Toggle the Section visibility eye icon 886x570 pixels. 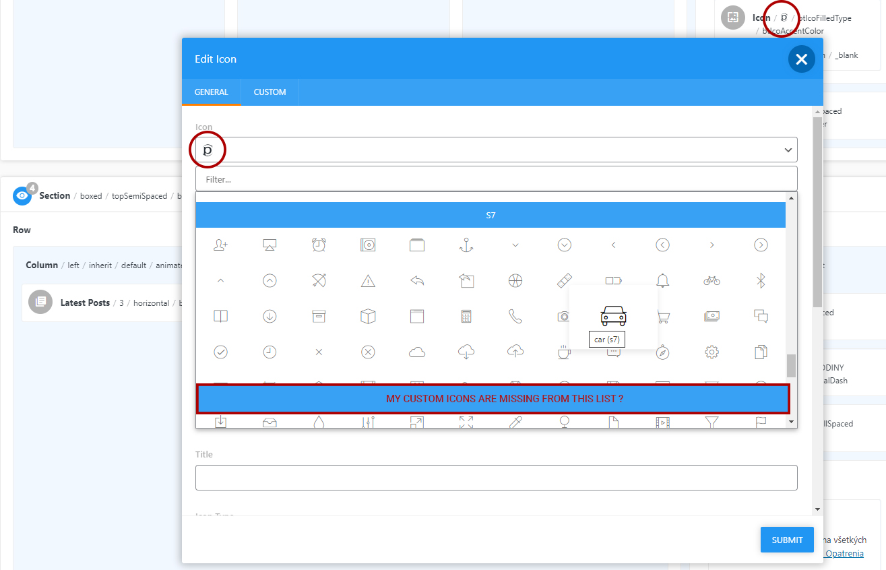[22, 196]
